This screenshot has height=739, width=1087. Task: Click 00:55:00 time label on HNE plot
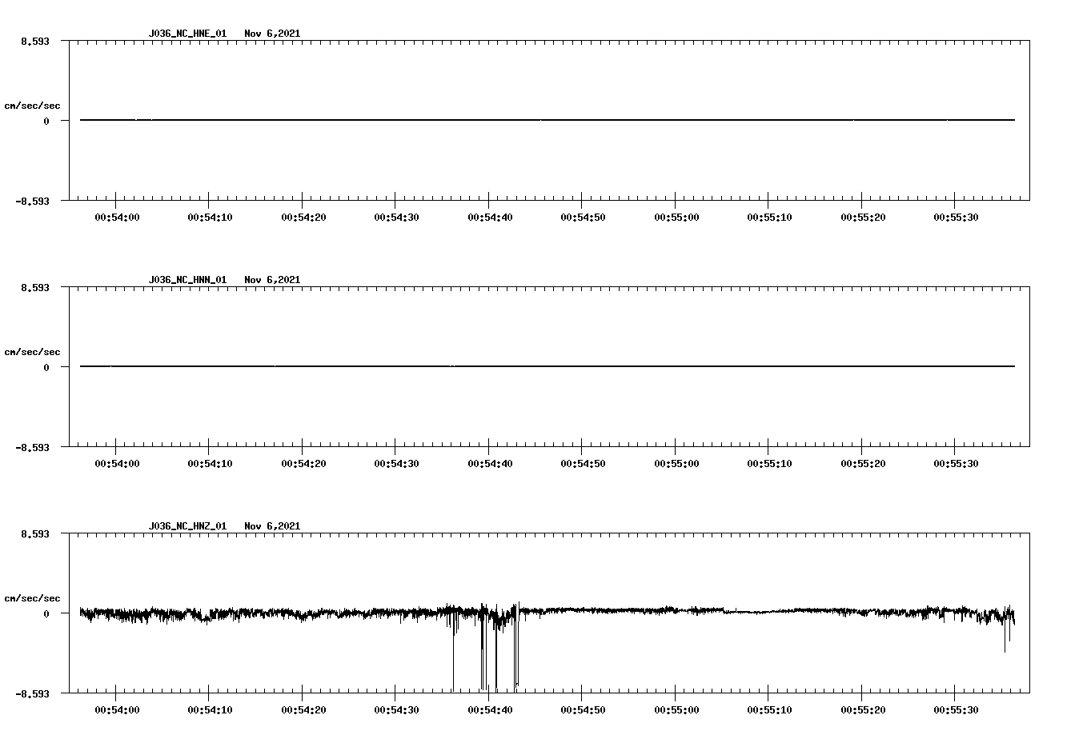676,218
